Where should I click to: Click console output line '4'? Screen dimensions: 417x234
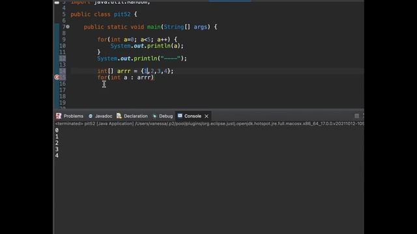[x=57, y=156]
